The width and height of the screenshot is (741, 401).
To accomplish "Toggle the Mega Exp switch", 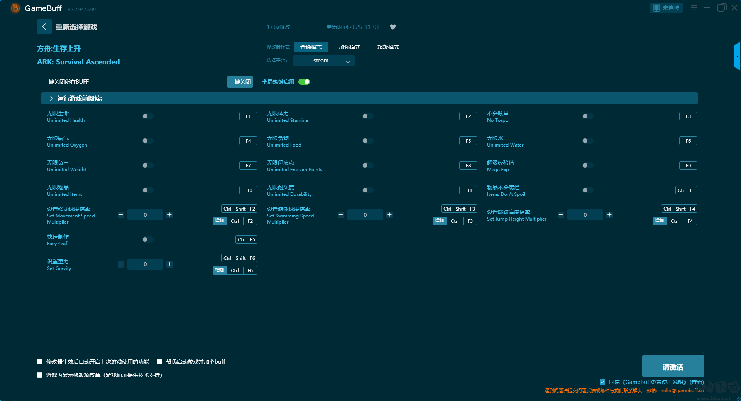I will [x=587, y=165].
